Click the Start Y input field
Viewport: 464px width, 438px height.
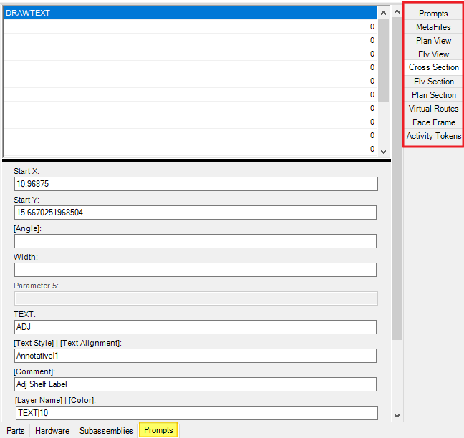(x=195, y=213)
